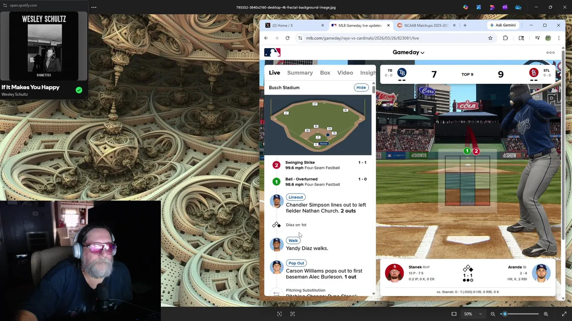The width and height of the screenshot is (572, 321).
Task: Zoom out in the photo viewer
Action: coord(493,314)
